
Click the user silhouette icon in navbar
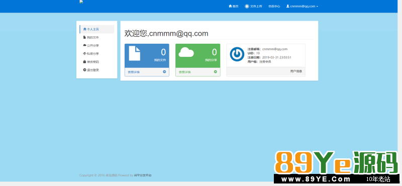[287, 6]
